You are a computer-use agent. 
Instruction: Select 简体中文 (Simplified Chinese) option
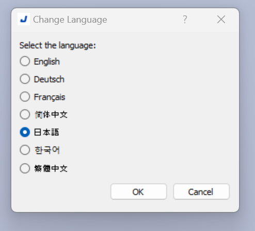tap(43, 115)
